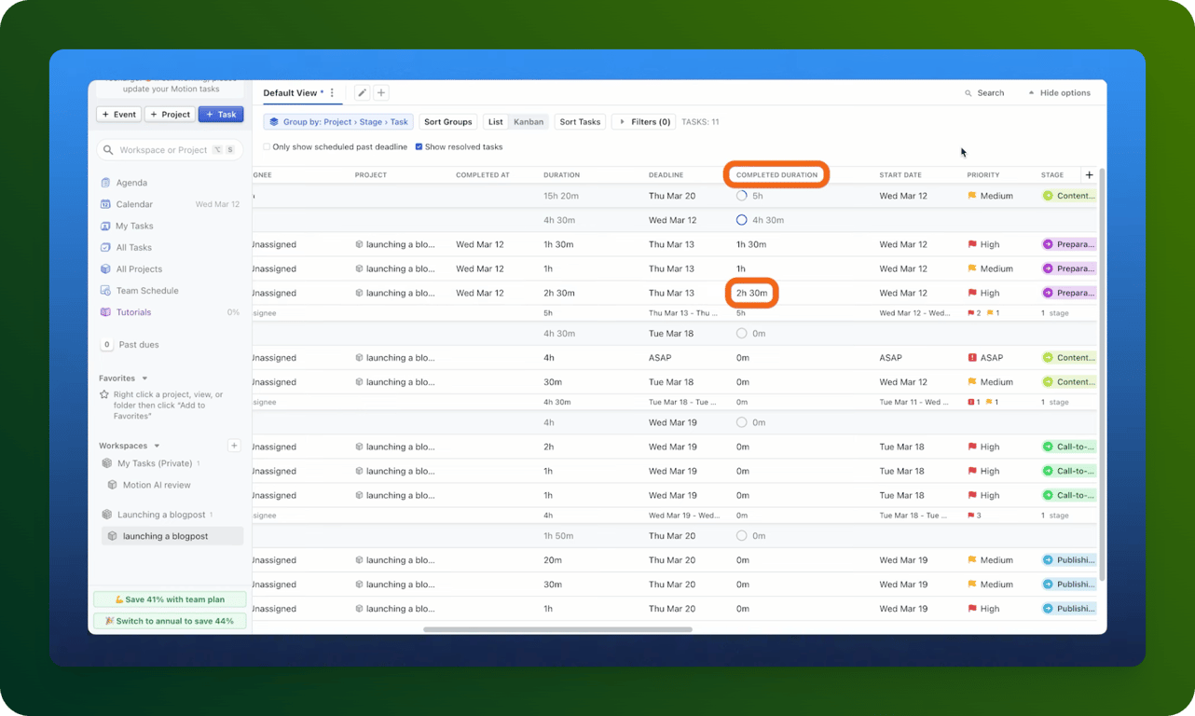Viewport: 1195px width, 716px height.
Task: Click the Project column header
Action: tap(371, 175)
